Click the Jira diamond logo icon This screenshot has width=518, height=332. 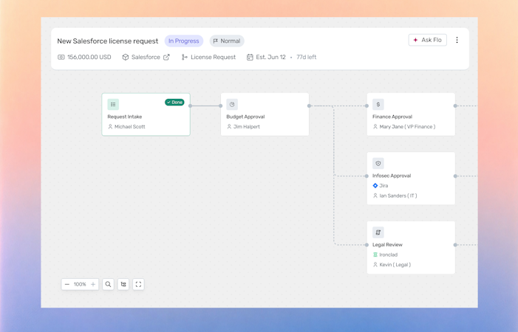pyautogui.click(x=375, y=186)
